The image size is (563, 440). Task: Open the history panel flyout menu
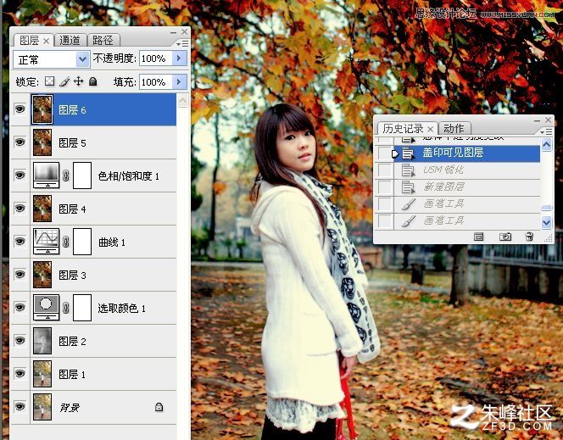pyautogui.click(x=546, y=131)
